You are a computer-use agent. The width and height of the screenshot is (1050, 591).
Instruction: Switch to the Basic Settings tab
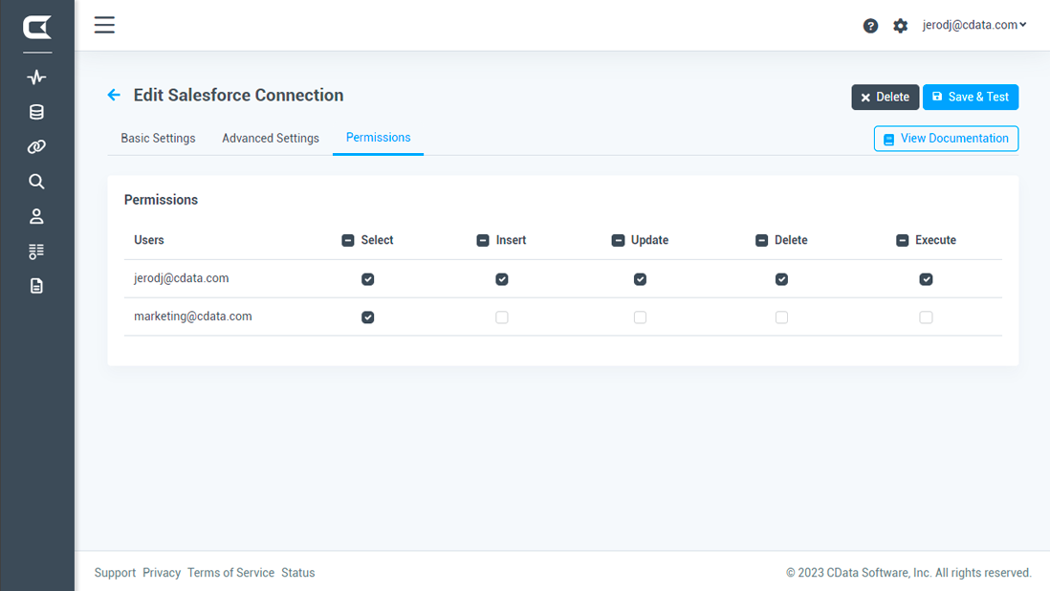[158, 138]
